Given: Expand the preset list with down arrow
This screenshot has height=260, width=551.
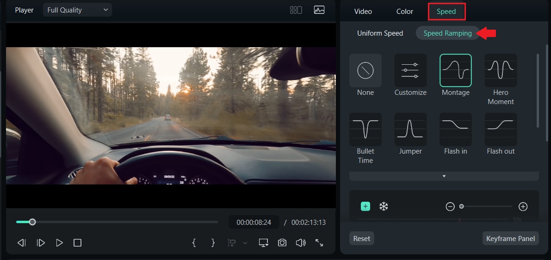Looking at the screenshot, I should [444, 176].
